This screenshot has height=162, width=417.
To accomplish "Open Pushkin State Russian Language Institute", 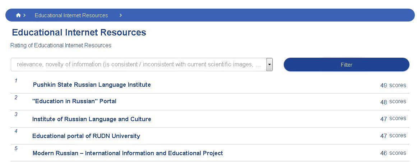I will pos(92,85).
